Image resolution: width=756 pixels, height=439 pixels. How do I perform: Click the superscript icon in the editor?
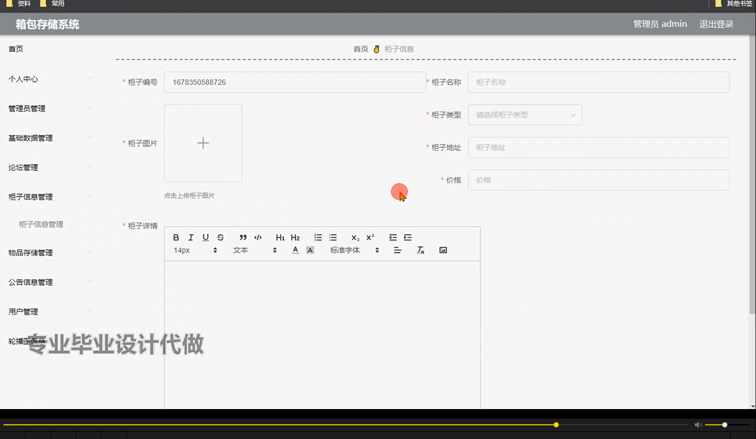point(370,237)
